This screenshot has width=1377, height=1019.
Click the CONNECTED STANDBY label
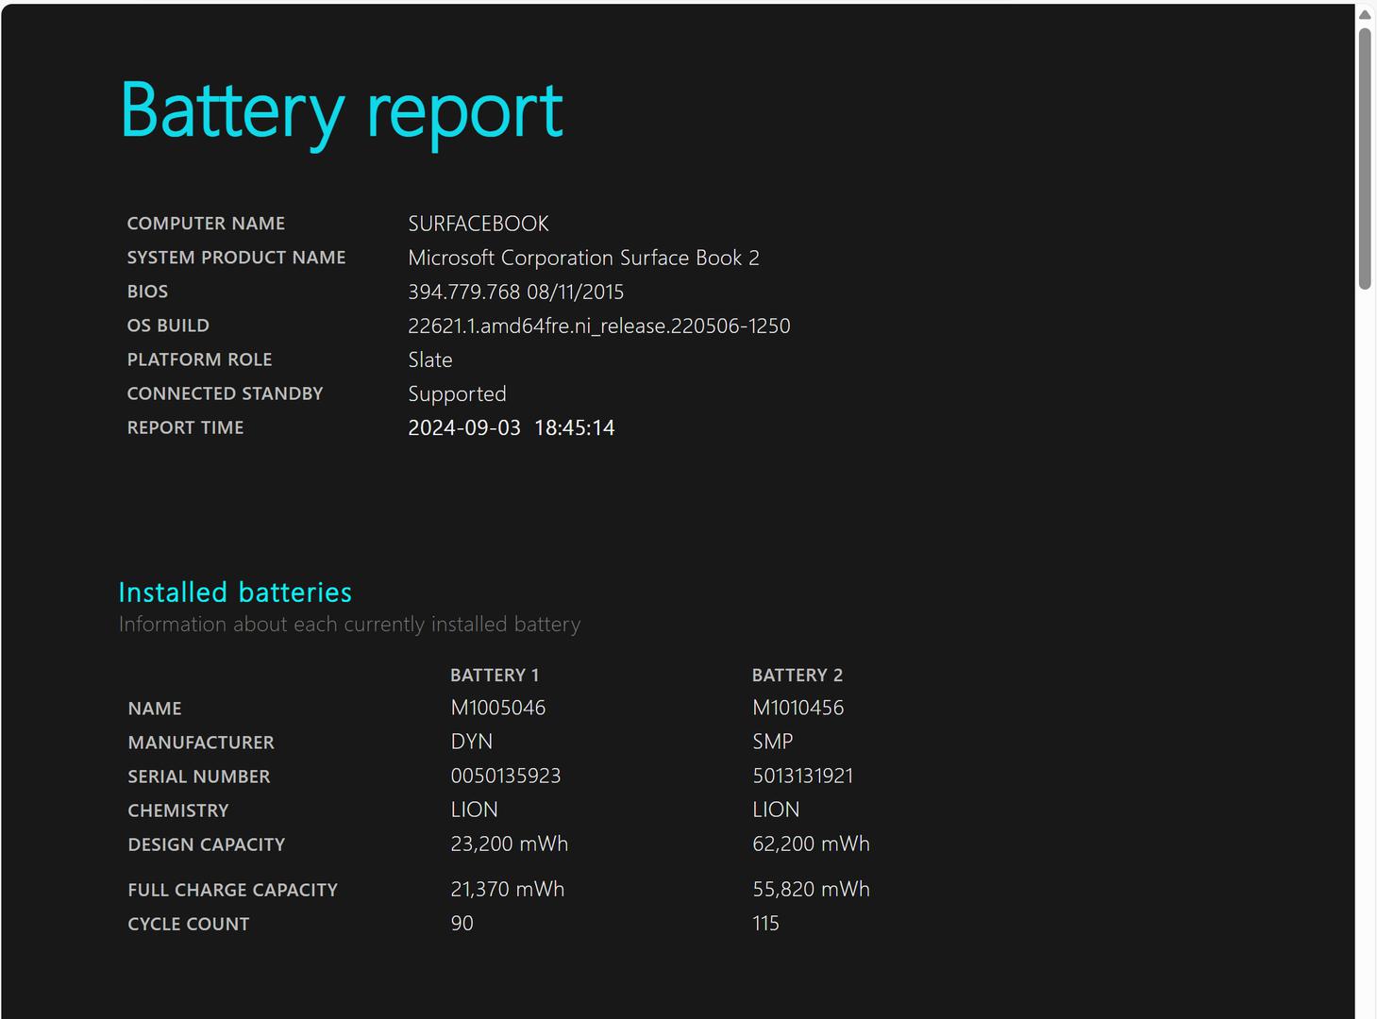(225, 393)
